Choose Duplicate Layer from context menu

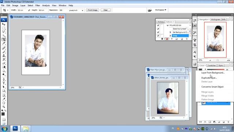[x=209, y=78]
